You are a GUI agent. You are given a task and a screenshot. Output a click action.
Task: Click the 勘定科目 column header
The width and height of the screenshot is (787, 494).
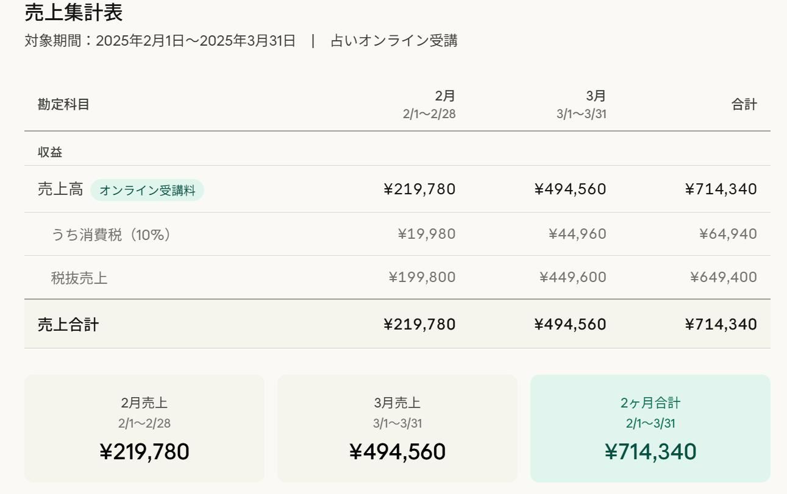coord(63,105)
